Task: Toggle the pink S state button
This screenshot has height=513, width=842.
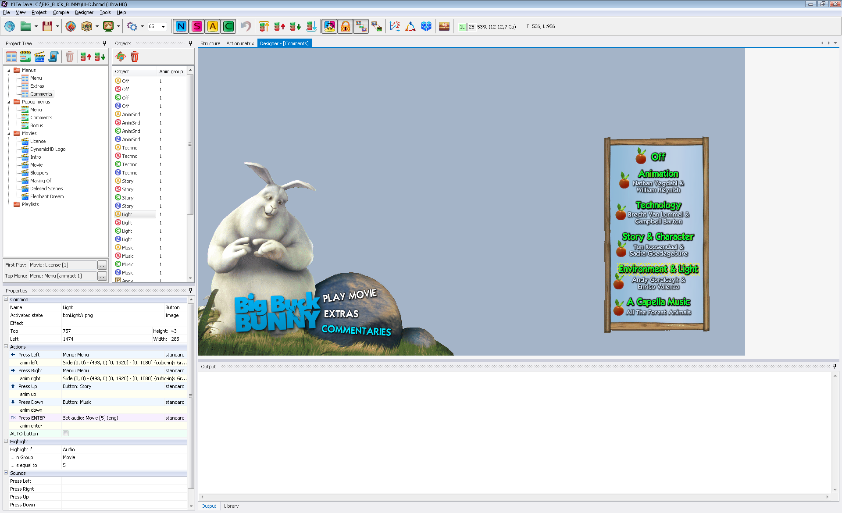Action: pos(197,27)
